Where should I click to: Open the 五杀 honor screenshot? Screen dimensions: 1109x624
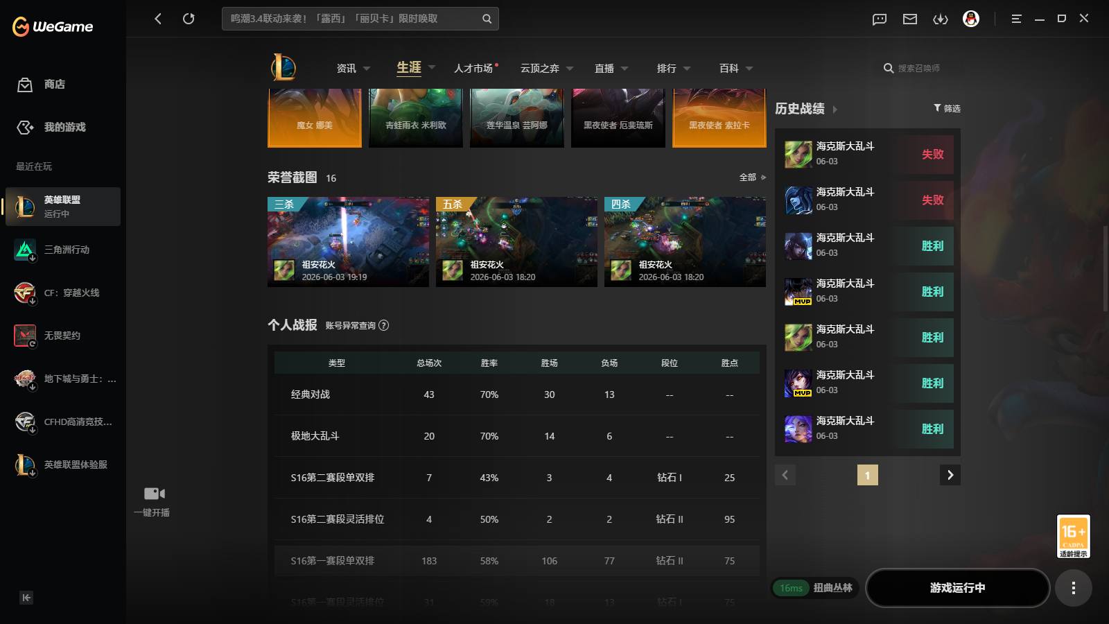pyautogui.click(x=516, y=242)
